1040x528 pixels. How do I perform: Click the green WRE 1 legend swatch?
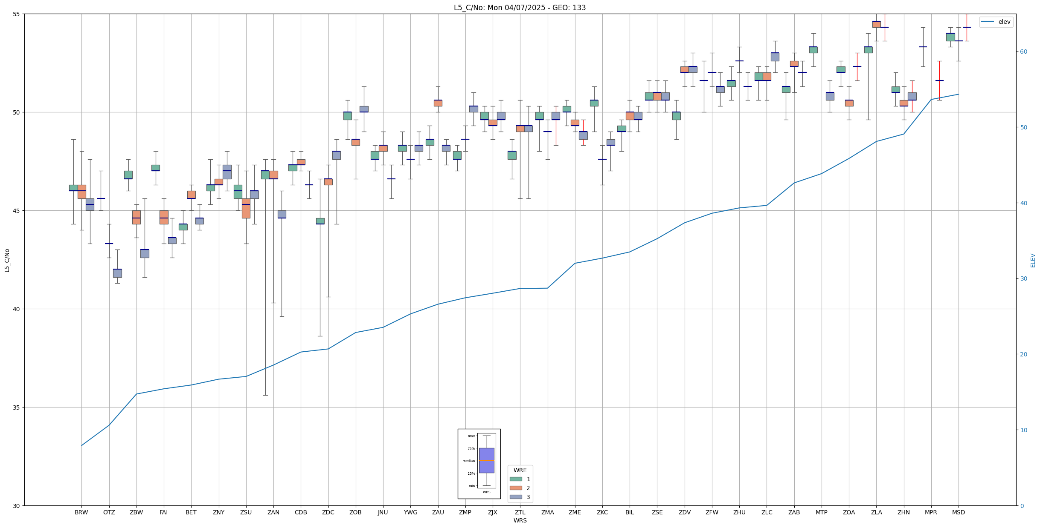pyautogui.click(x=516, y=479)
